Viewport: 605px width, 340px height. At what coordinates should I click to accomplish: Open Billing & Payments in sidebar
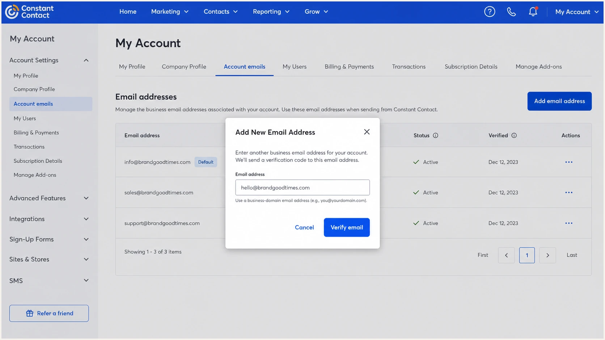pos(36,133)
